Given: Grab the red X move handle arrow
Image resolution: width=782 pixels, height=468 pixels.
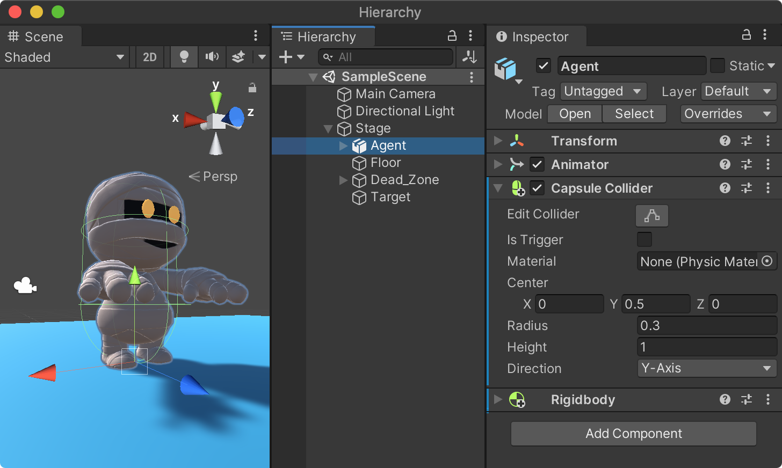Looking at the screenshot, I should click(42, 372).
